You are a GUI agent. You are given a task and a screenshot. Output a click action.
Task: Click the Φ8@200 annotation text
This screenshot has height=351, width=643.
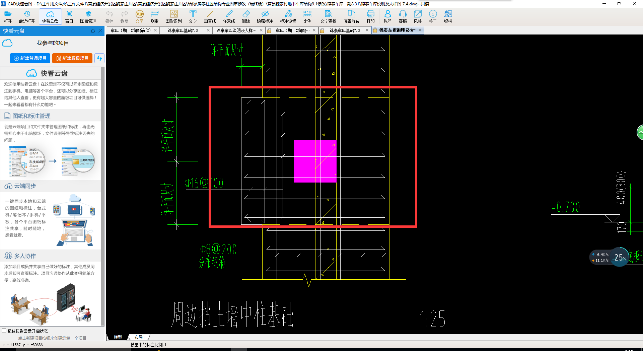pyautogui.click(x=218, y=249)
